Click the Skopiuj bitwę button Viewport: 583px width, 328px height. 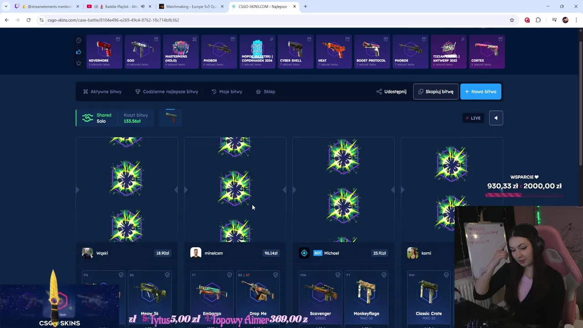pos(435,92)
